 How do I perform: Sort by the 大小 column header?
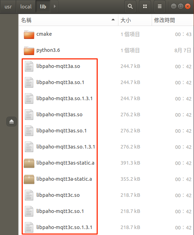[135, 20]
